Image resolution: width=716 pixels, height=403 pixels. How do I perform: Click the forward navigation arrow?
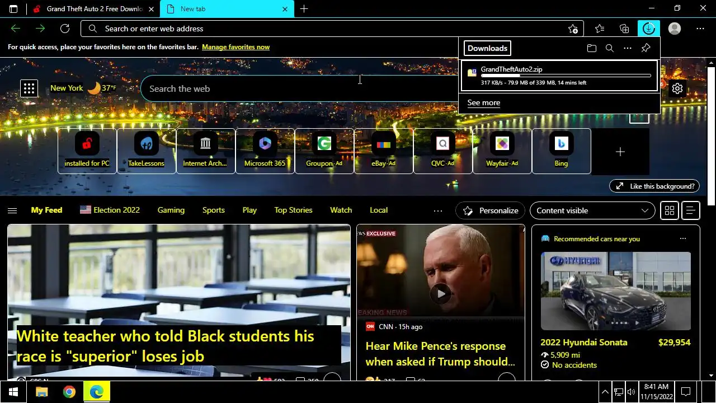click(40, 29)
